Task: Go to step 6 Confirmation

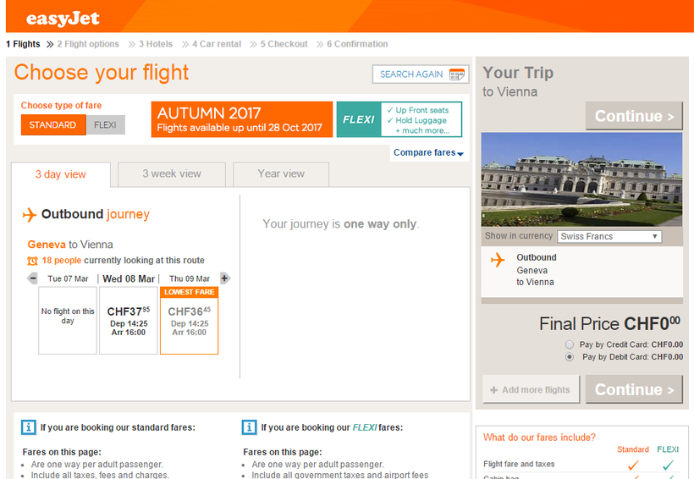Action: (357, 44)
